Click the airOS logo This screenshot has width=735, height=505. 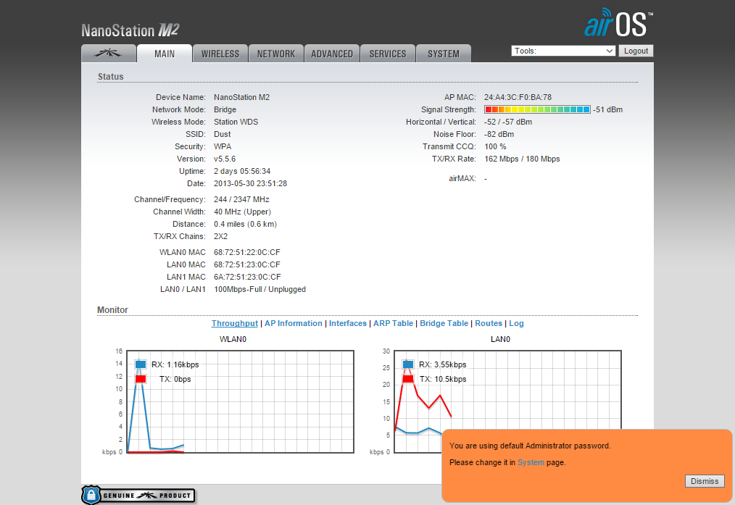[618, 25]
